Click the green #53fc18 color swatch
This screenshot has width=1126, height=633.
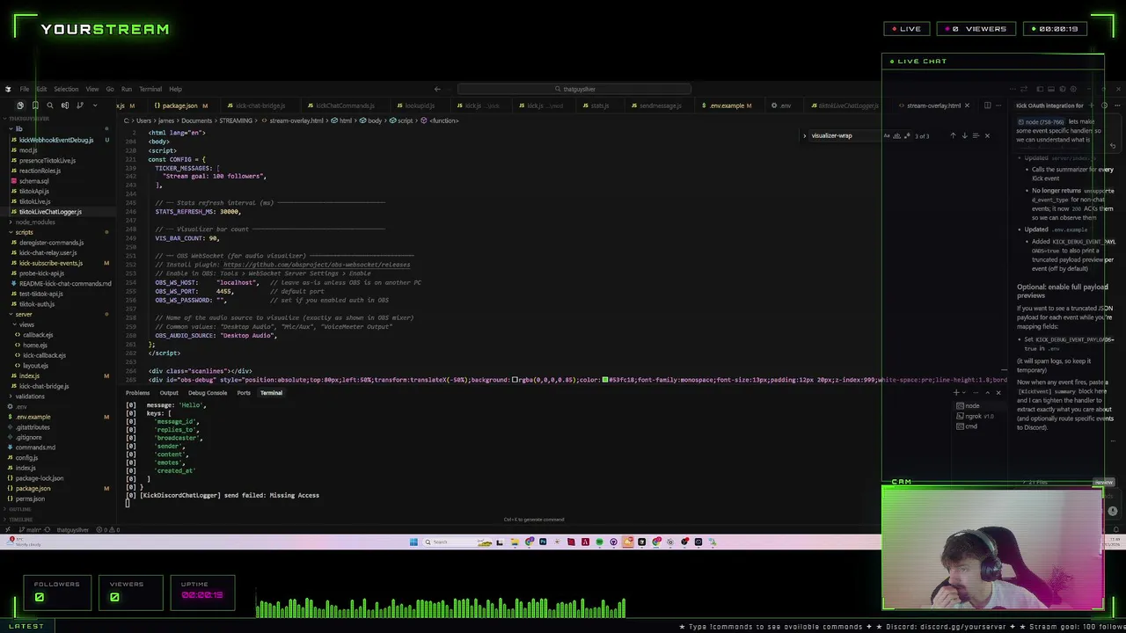pos(605,380)
